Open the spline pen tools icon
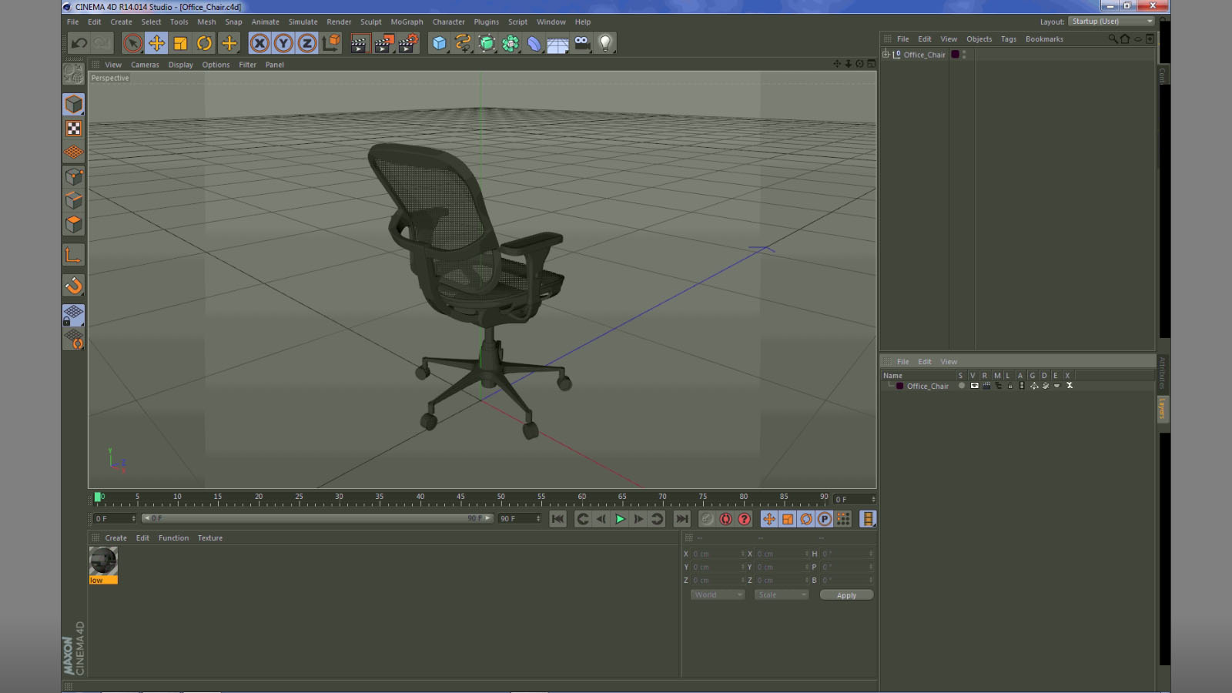 (463, 43)
